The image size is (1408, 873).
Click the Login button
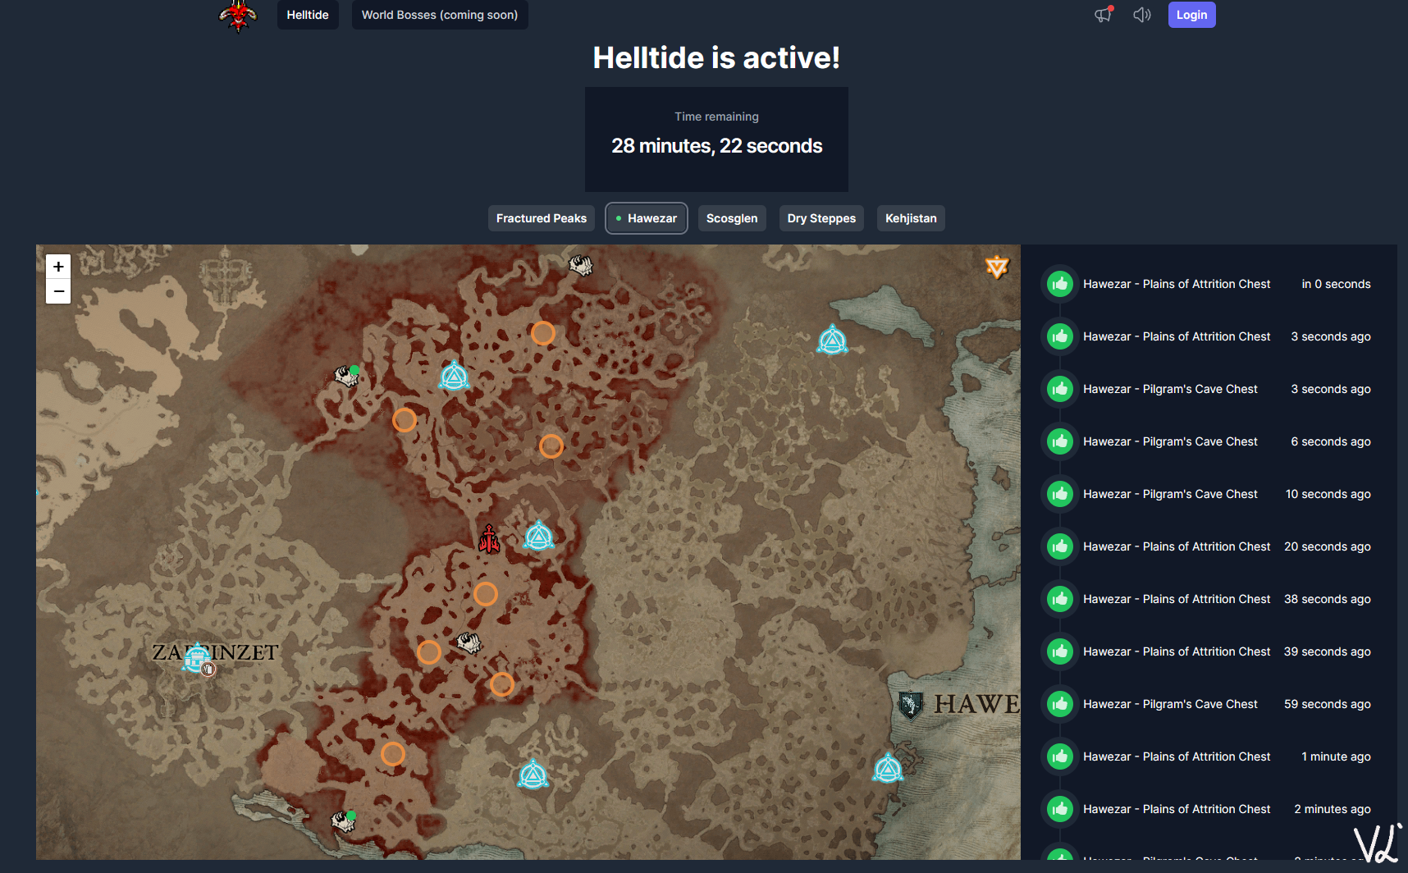coord(1191,15)
